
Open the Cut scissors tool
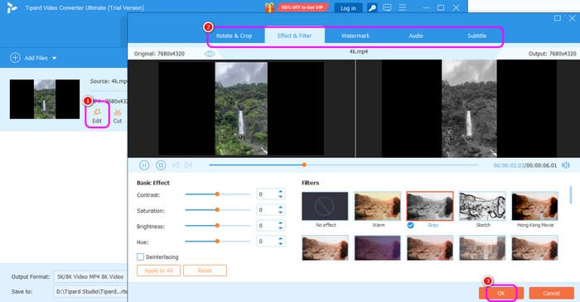tap(118, 116)
